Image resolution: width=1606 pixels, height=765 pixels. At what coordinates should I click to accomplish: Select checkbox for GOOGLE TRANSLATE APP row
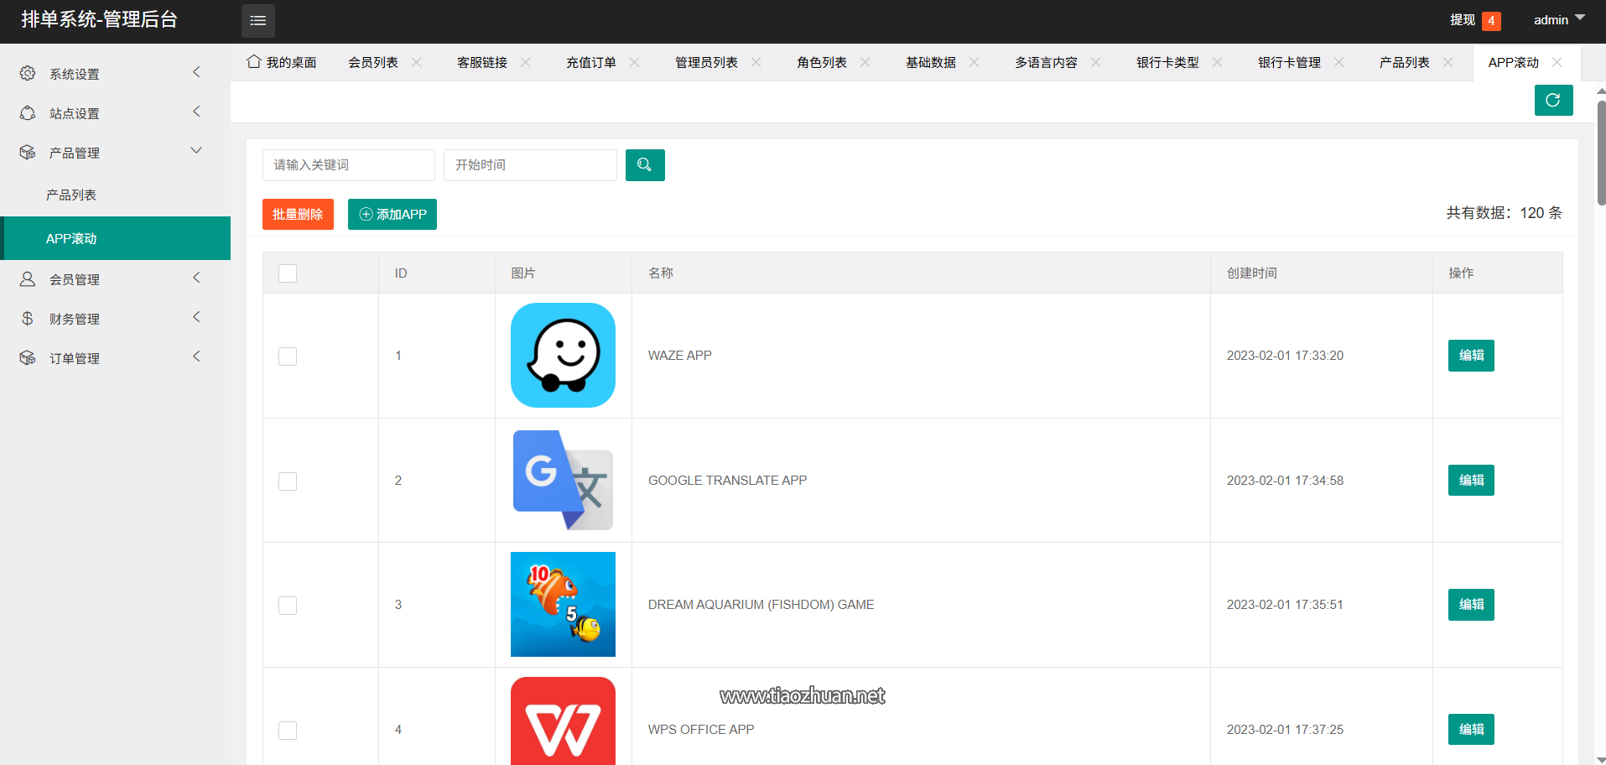[x=288, y=481]
